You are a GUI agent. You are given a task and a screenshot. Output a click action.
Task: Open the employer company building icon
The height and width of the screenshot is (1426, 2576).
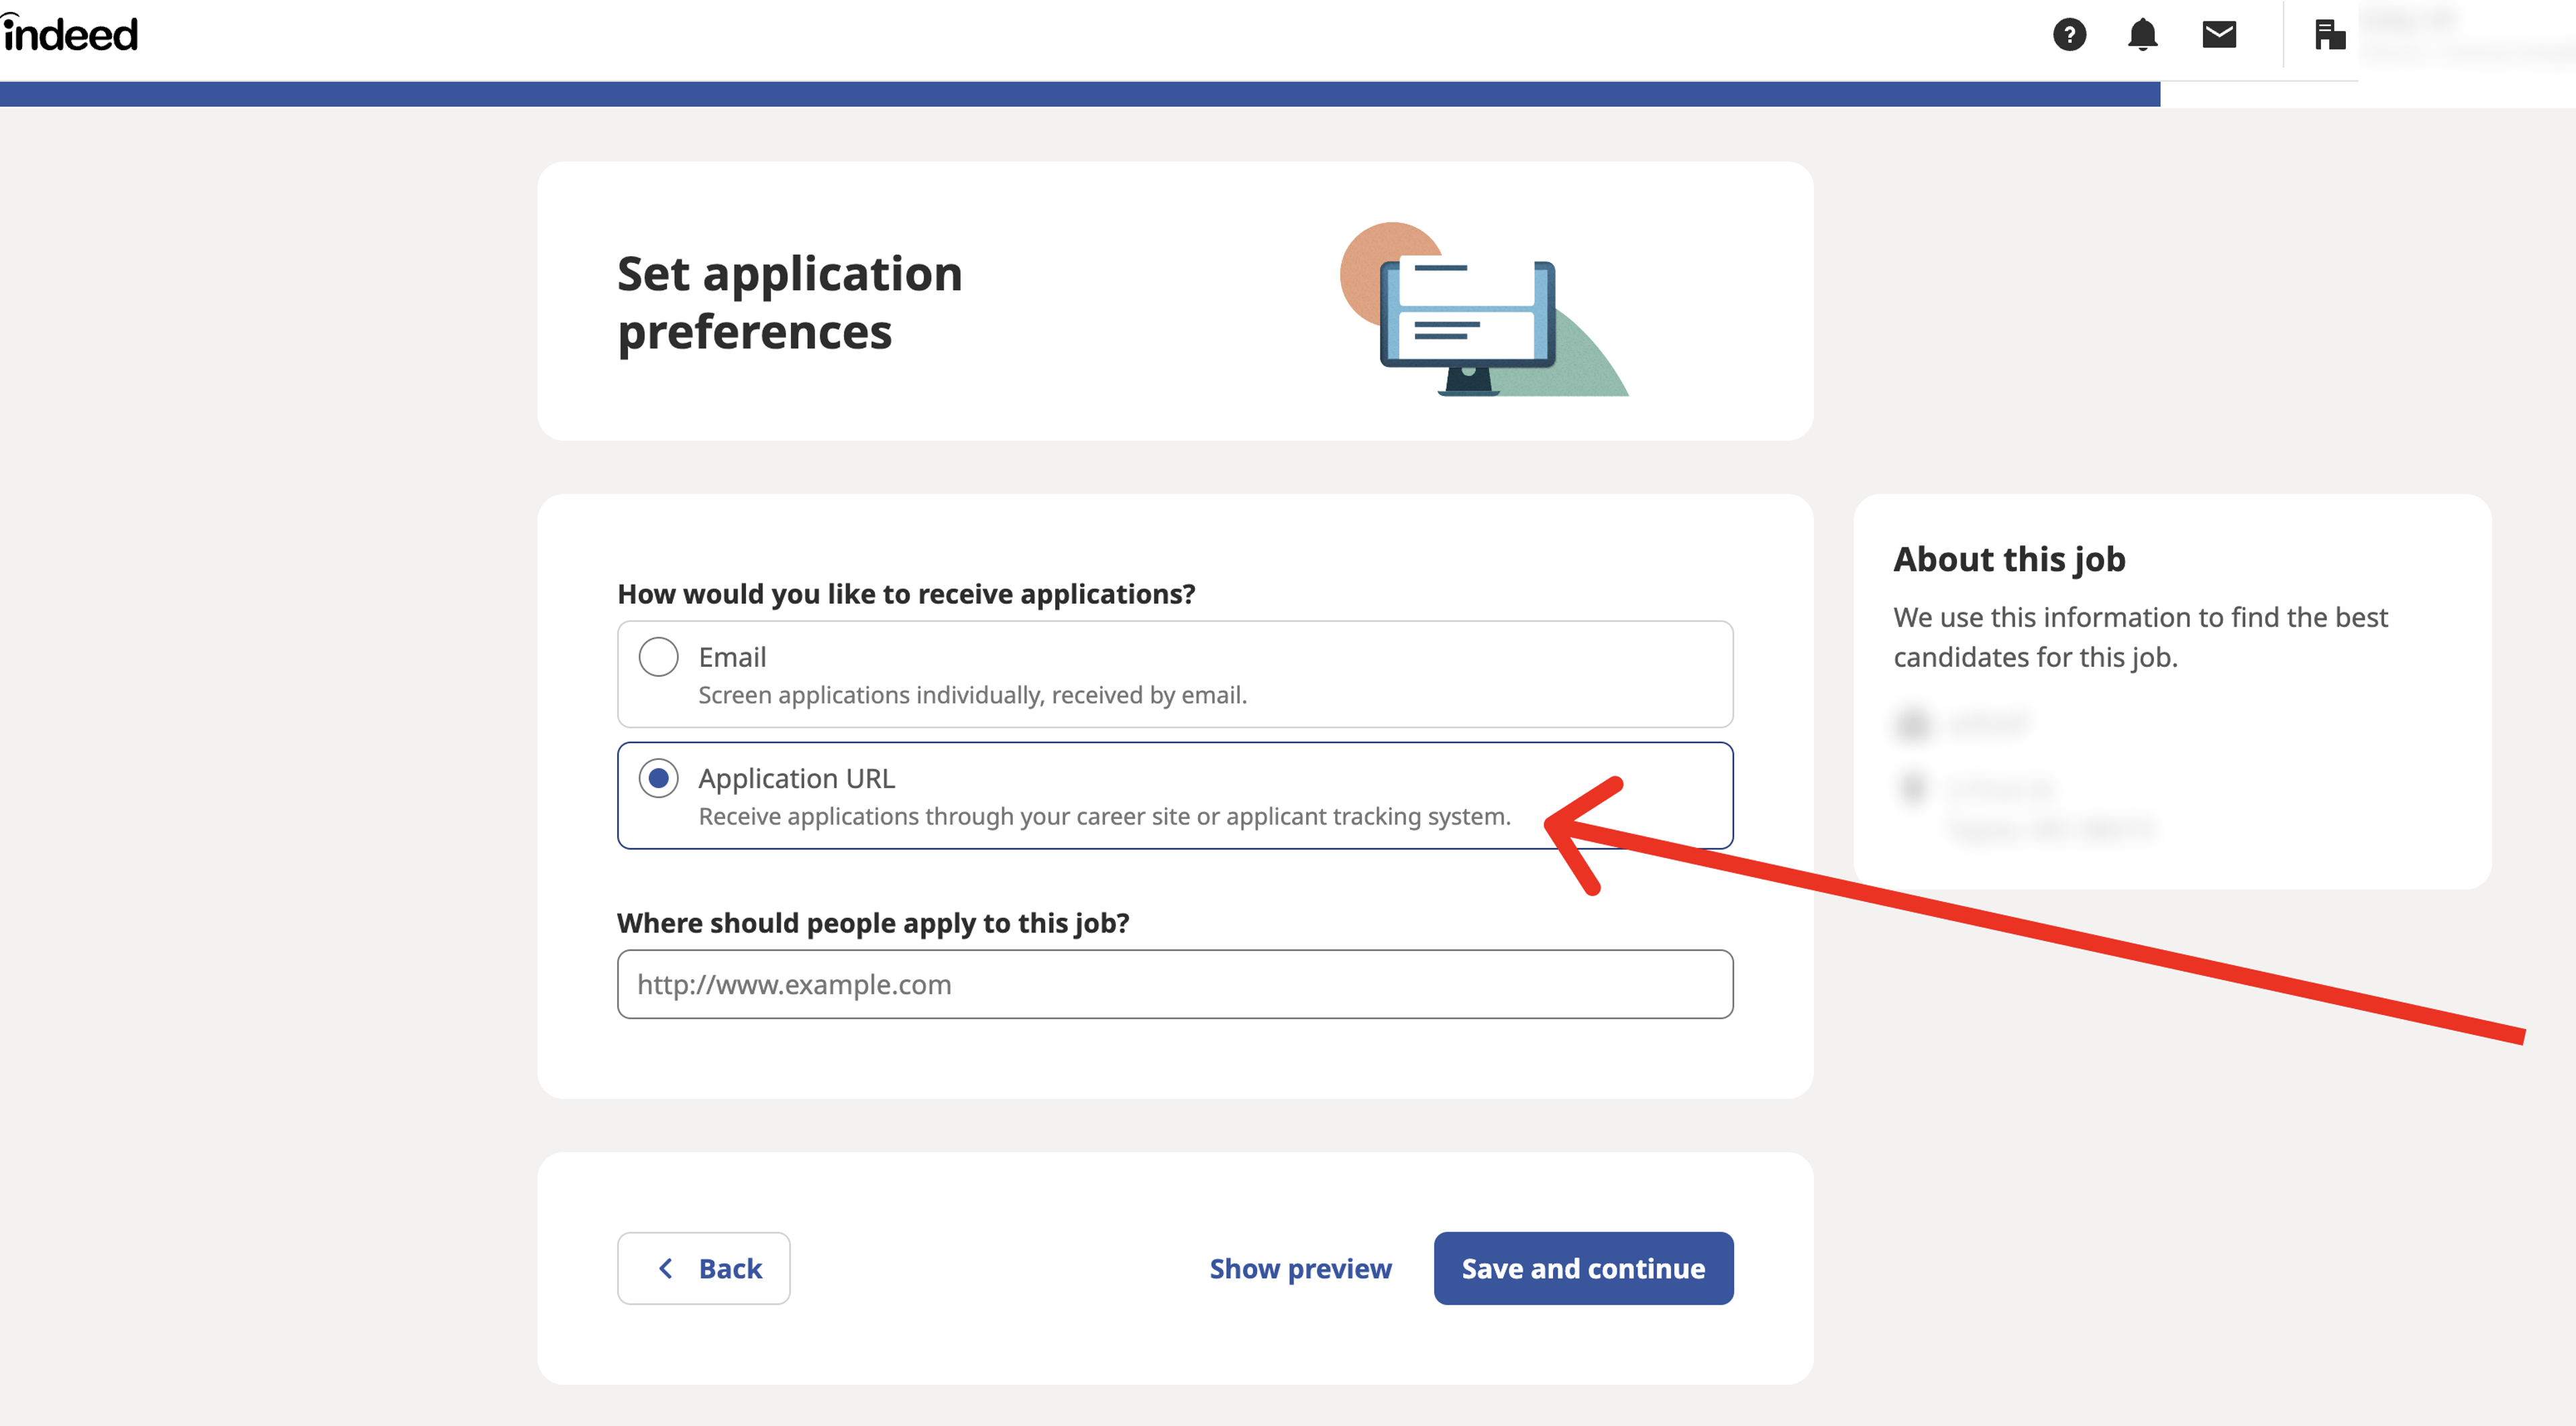pyautogui.click(x=2329, y=35)
